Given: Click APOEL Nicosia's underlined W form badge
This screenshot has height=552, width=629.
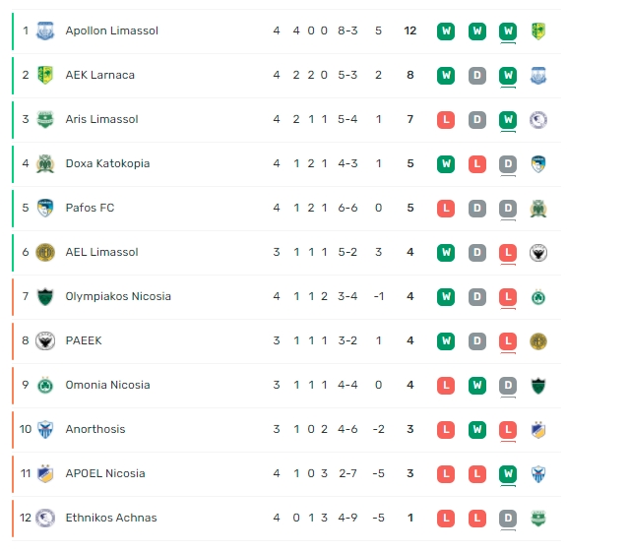Looking at the screenshot, I should (508, 474).
